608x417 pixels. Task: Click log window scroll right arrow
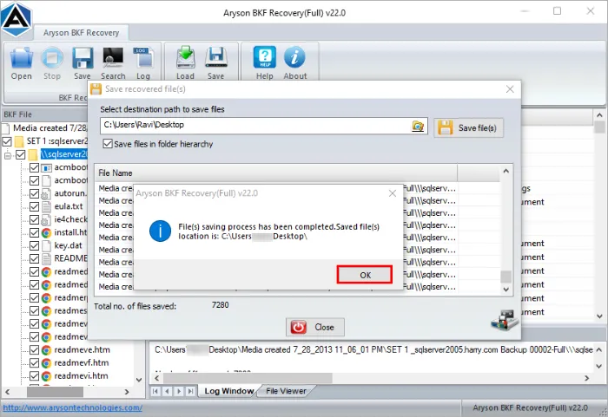tap(586, 378)
